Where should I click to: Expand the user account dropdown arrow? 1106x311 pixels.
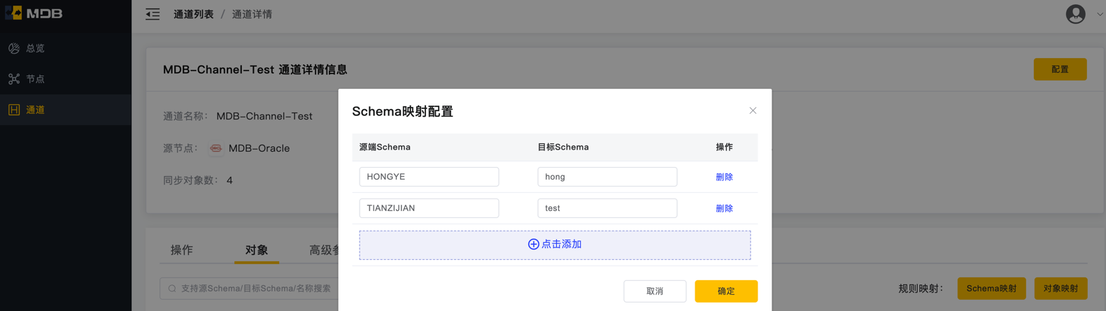[x=1100, y=14]
